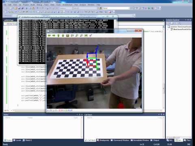The width and height of the screenshot is (195, 146).
Task: Click the code editor vertical scrollbar
Action: coord(163,68)
